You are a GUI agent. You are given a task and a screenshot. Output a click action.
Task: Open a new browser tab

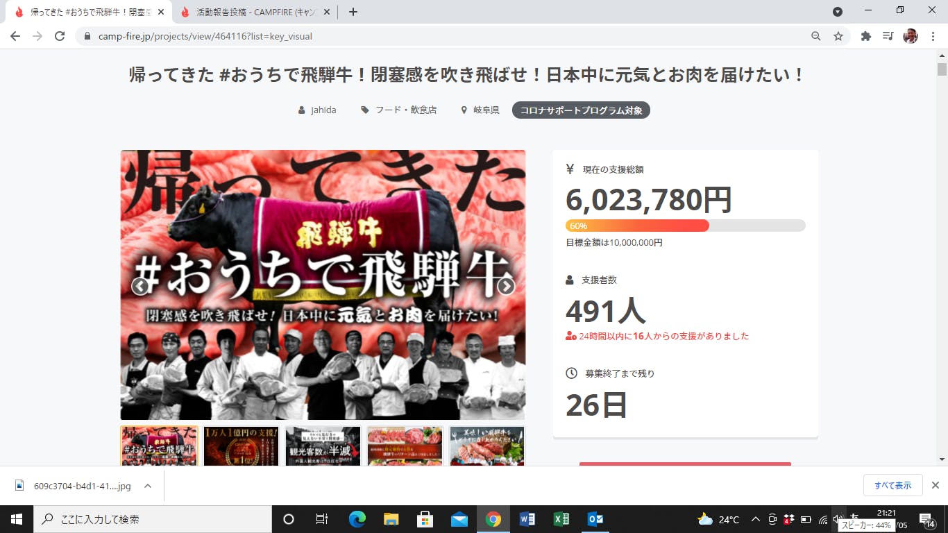point(353,12)
